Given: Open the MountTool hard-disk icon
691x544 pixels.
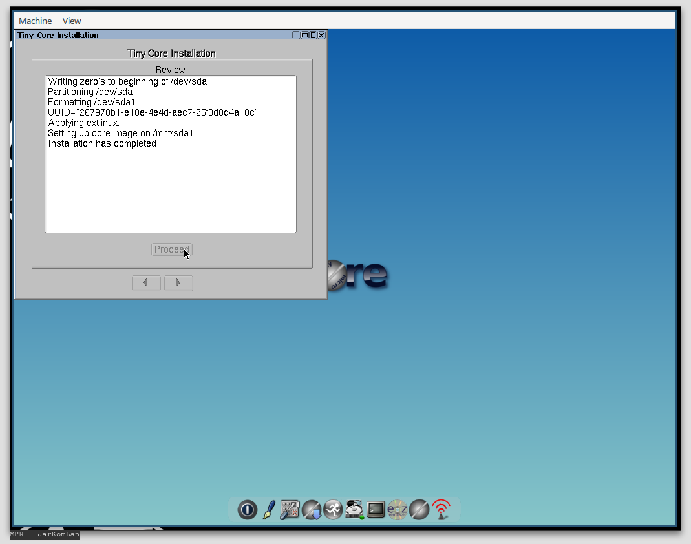Looking at the screenshot, I should click(354, 510).
